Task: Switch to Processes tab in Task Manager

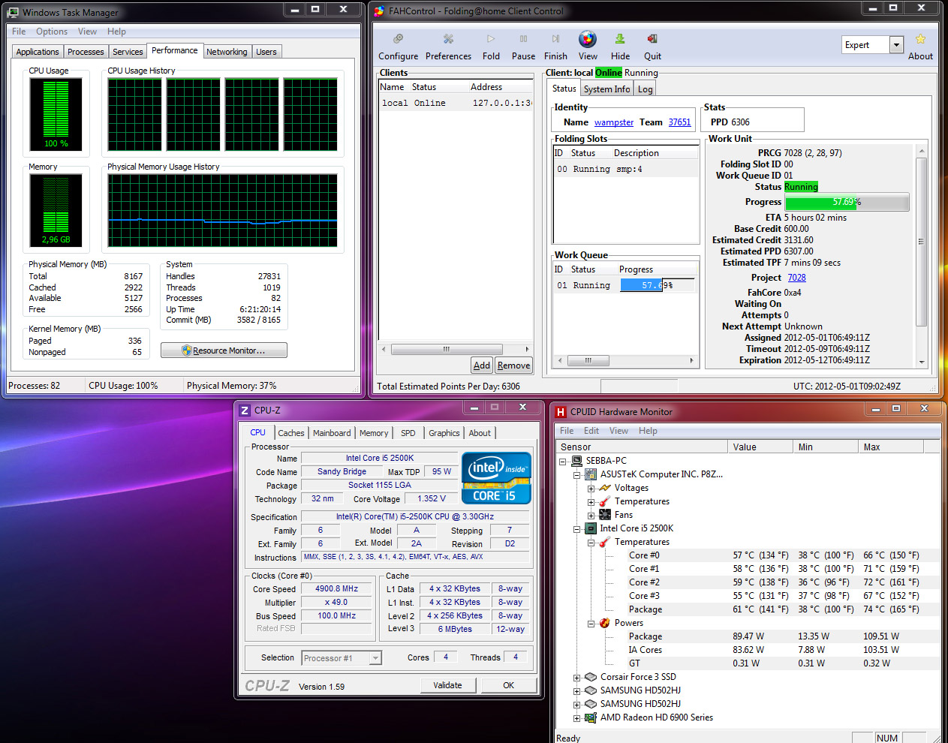Action: (86, 52)
